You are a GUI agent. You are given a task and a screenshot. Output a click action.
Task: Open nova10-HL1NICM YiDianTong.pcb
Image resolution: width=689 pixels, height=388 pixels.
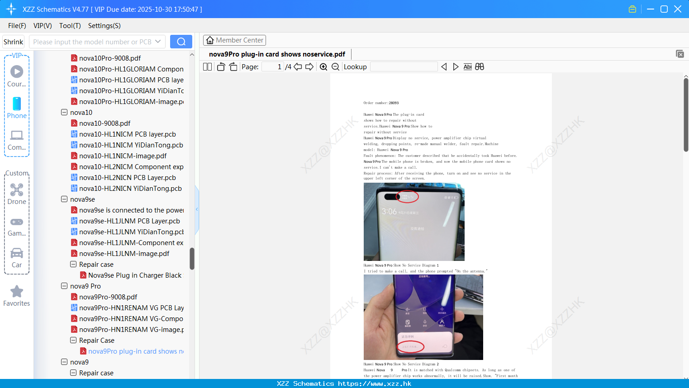pos(127,145)
